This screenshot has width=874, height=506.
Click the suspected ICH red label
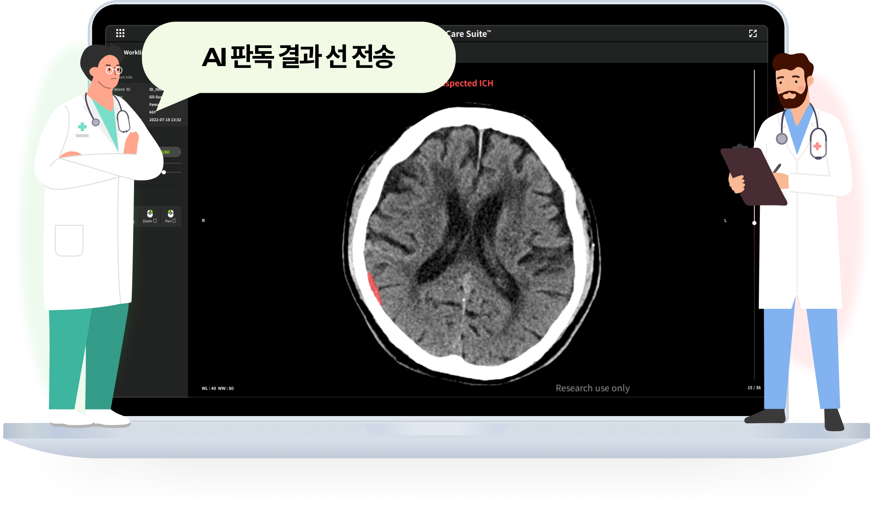pos(468,83)
